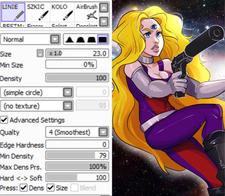Choose the solid square brush edge shape
The image size is (225, 196).
coord(103,39)
